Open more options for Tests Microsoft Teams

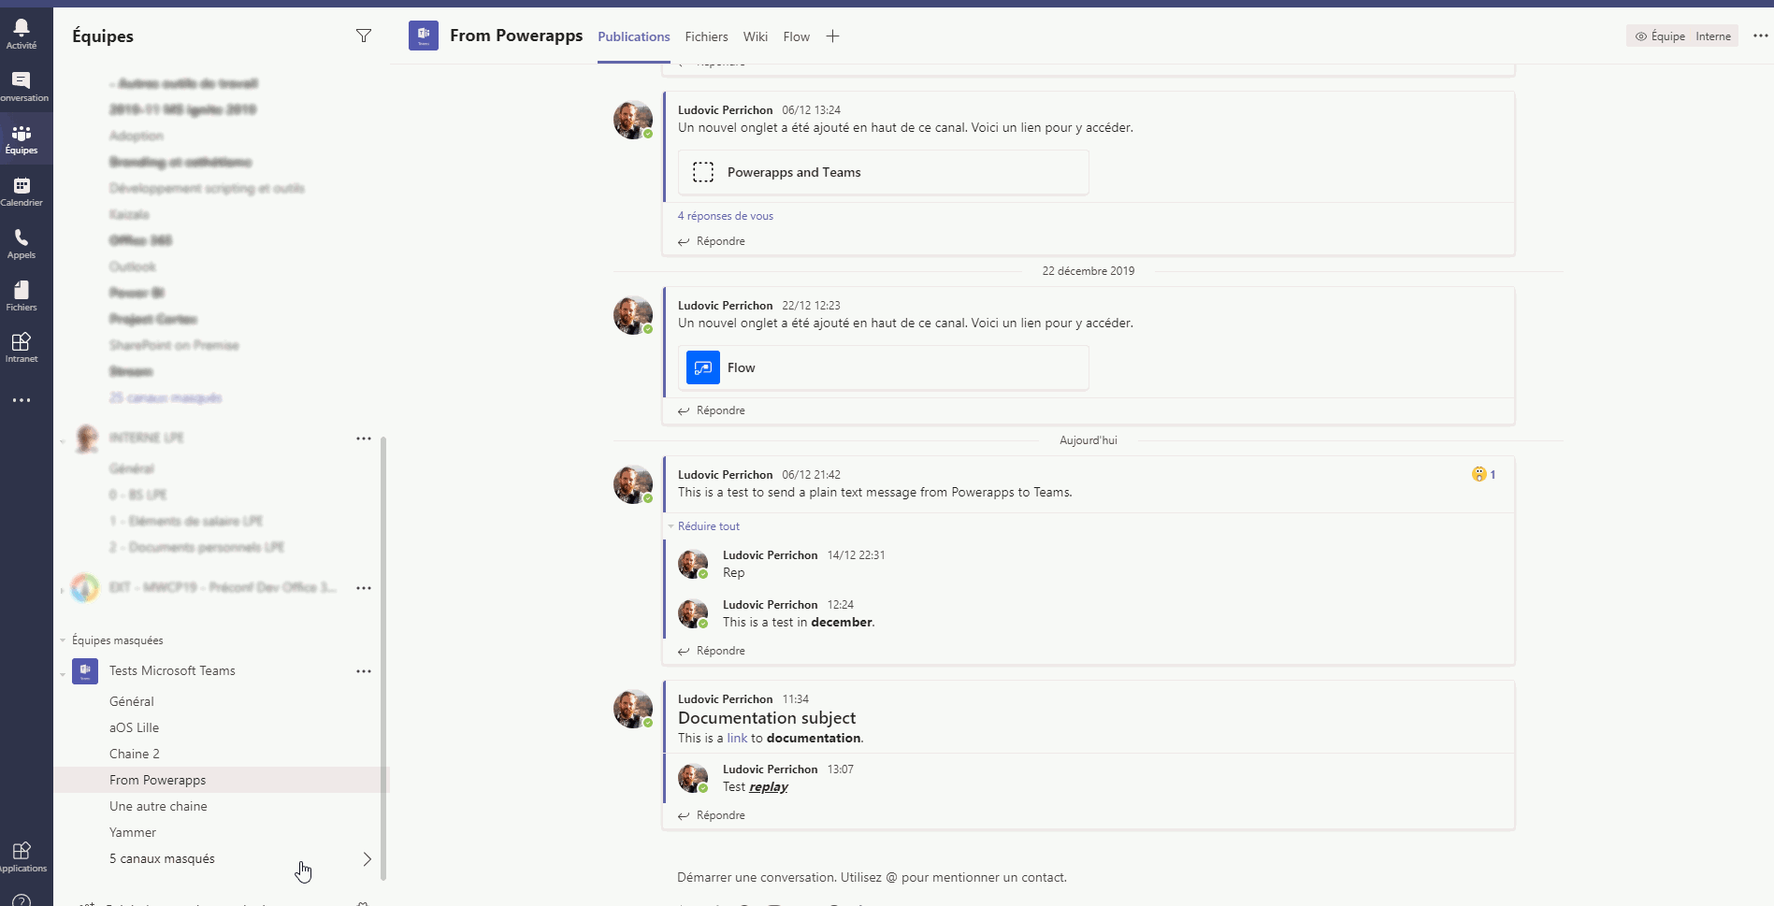coord(364,671)
